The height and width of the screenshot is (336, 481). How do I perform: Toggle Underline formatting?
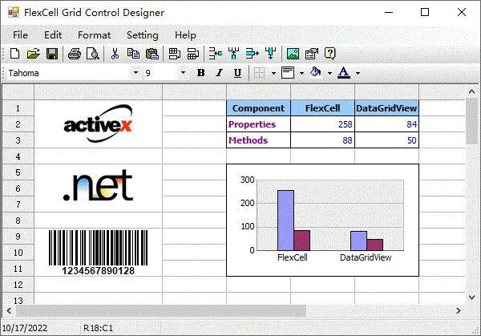coord(237,73)
